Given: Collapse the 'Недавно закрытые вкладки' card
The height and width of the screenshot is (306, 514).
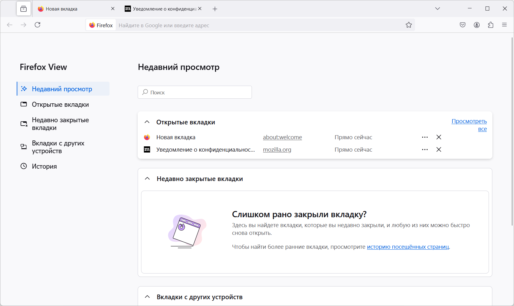Looking at the screenshot, I should click(x=148, y=179).
